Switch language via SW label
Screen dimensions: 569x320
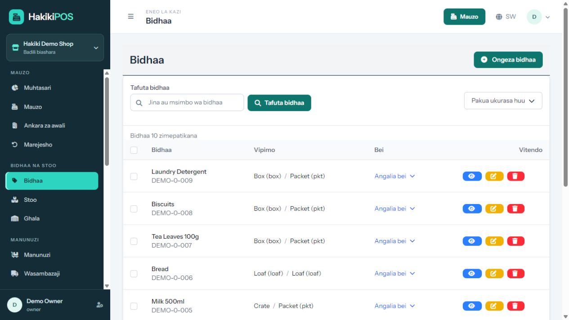pos(511,17)
